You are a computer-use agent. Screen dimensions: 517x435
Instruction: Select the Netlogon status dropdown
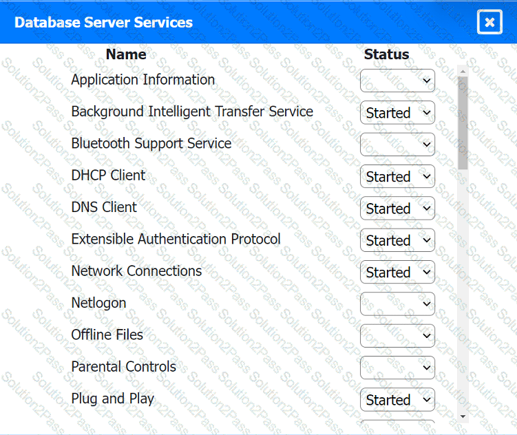pyautogui.click(x=397, y=304)
